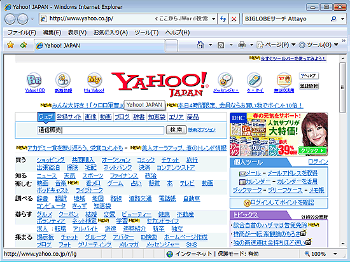The width and height of the screenshot is (350, 262).
Task: Click the Yahoo search text field
Action: coord(101,130)
